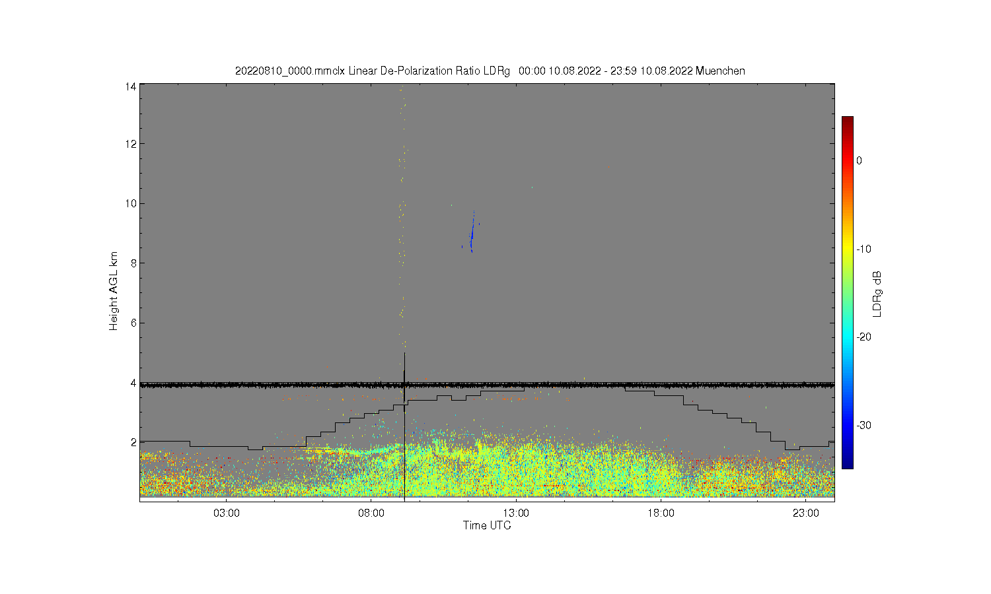Click the 14 km height tick label

131,86
